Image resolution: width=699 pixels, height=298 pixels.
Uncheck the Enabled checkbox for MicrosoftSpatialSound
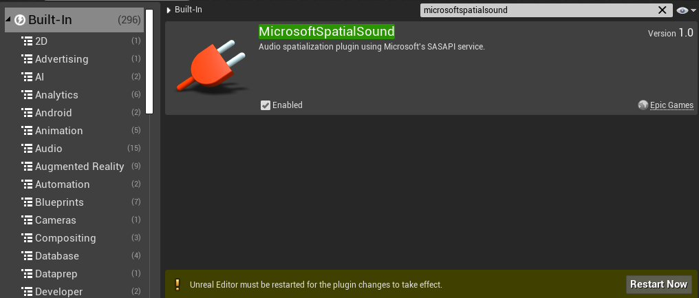tap(266, 105)
